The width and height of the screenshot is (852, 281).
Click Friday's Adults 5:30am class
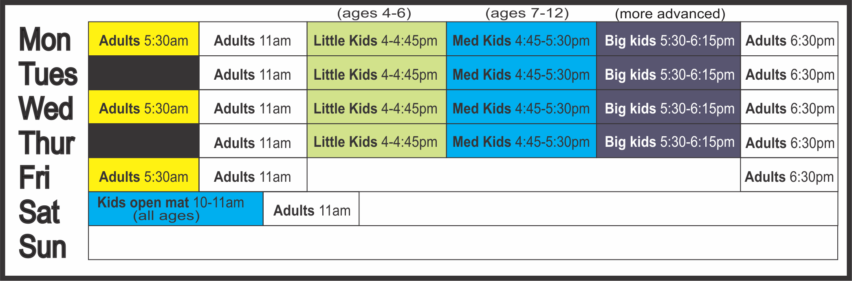coord(143,175)
